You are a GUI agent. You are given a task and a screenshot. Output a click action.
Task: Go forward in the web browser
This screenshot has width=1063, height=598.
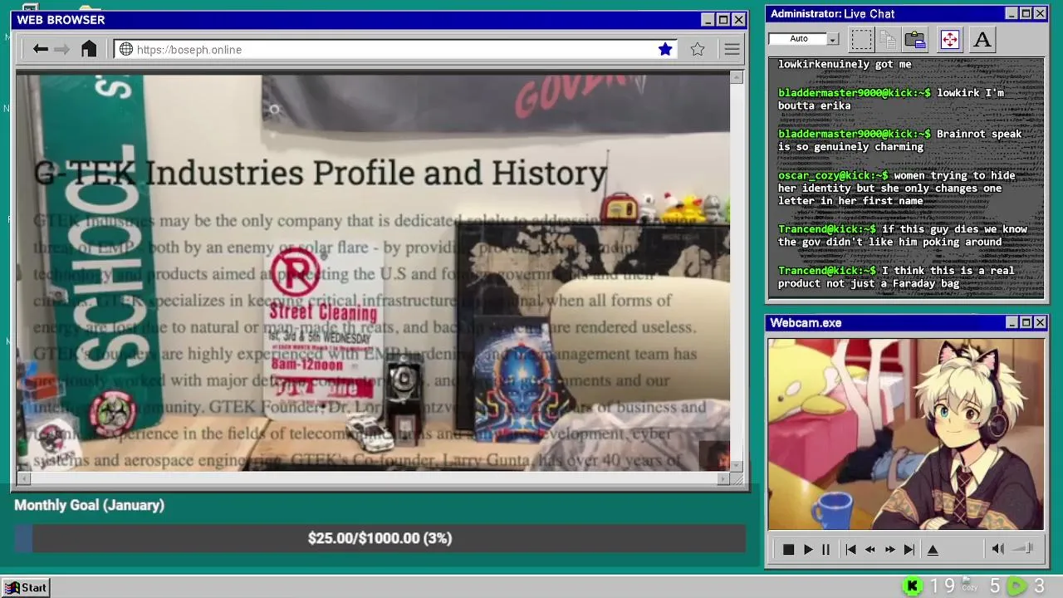(62, 49)
